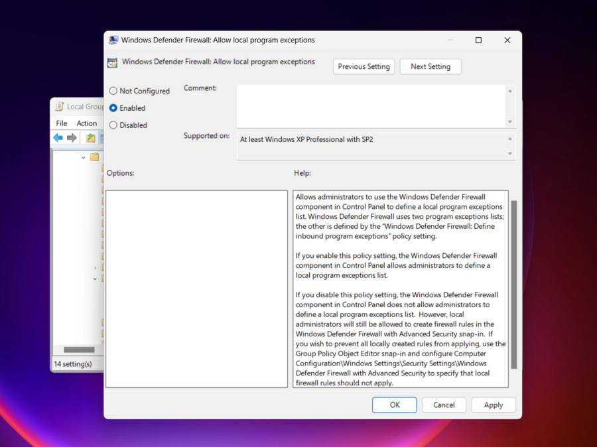Click the policy setting icon beside the heading
Viewport: 597px width, 447px height.
click(113, 63)
